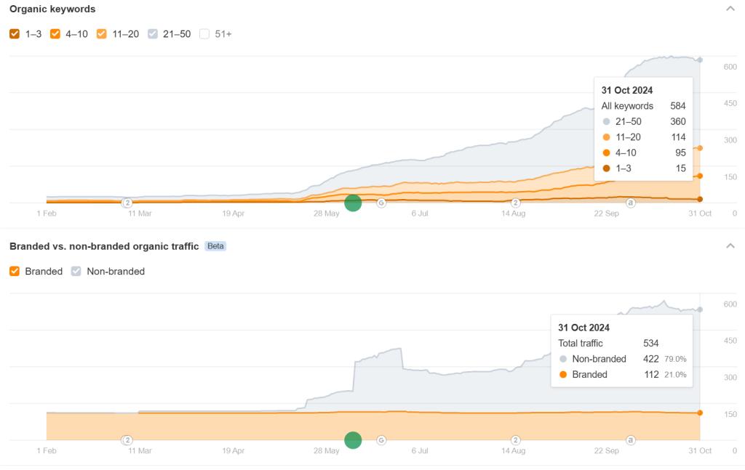Click 'Branded vs. non-branded organic traffic' title
This screenshot has width=745, height=470.
[104, 246]
